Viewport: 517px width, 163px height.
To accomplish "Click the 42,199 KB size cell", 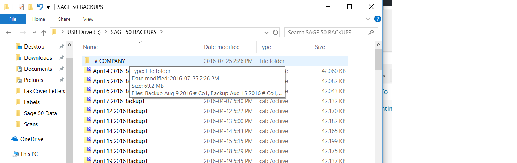I will (x=334, y=141).
